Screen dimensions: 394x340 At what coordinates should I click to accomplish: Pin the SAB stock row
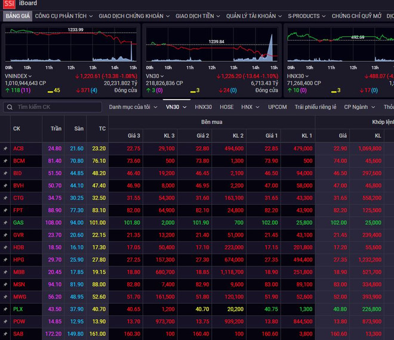(x=5, y=334)
